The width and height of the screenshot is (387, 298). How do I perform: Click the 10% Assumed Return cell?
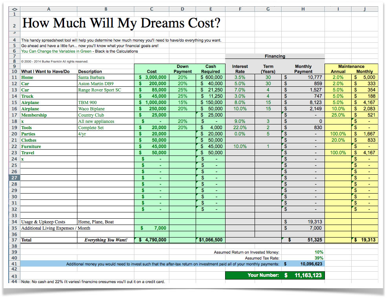tap(319, 252)
